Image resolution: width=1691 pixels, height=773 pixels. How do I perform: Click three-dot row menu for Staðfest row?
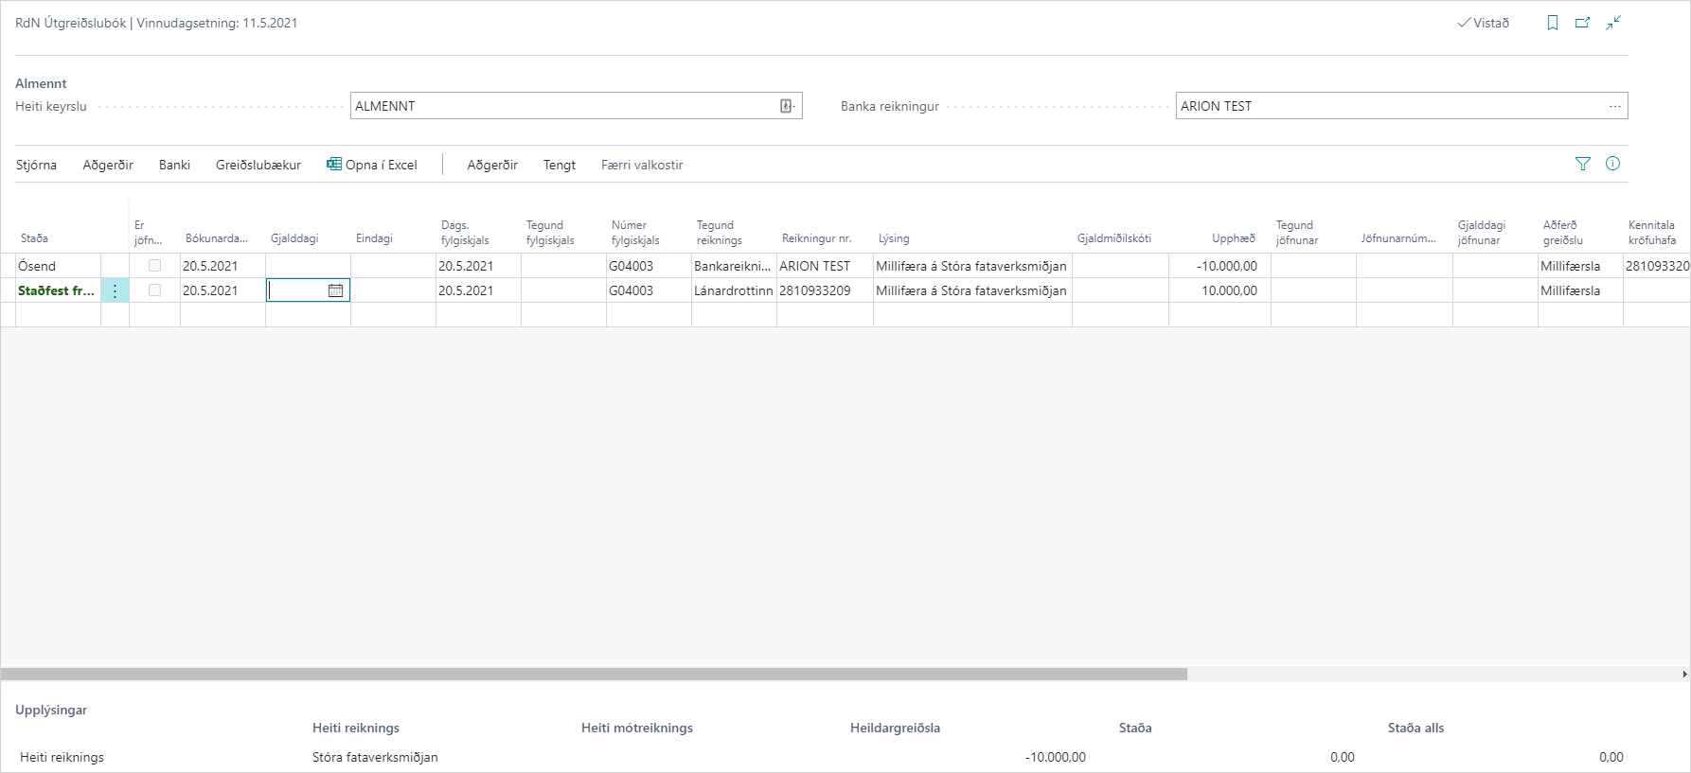tap(115, 290)
